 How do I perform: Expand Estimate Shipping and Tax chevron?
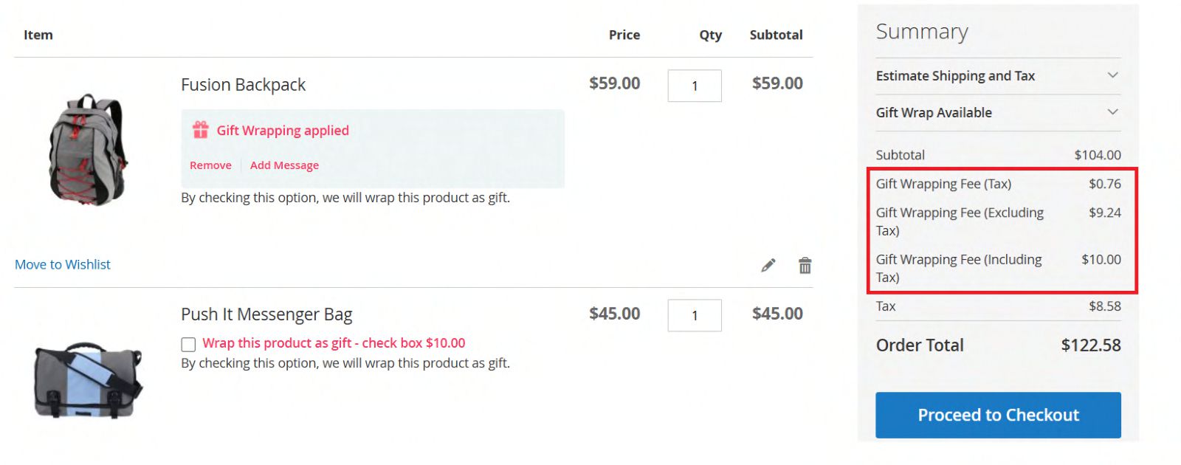pos(1112,75)
